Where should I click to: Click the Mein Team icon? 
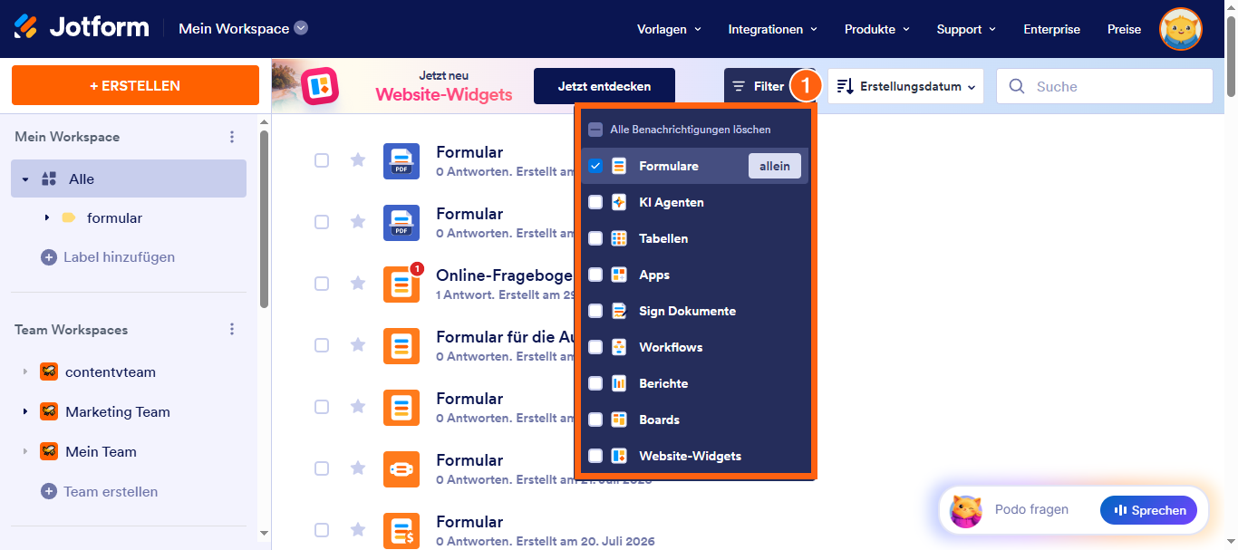[49, 451]
